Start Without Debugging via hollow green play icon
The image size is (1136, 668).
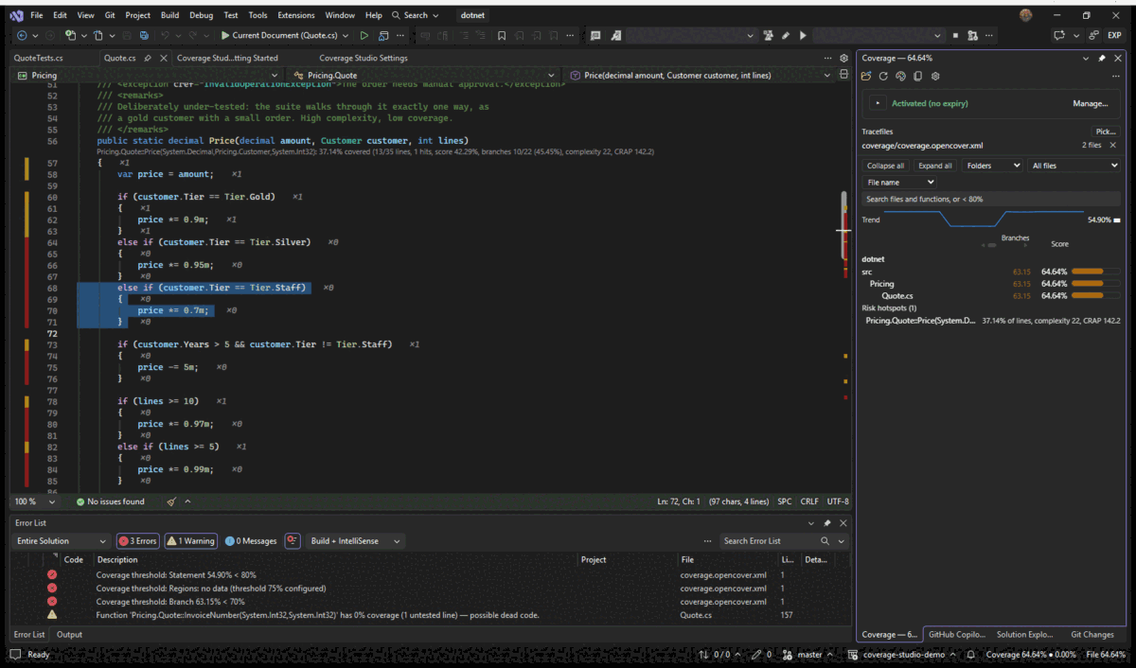tap(364, 35)
